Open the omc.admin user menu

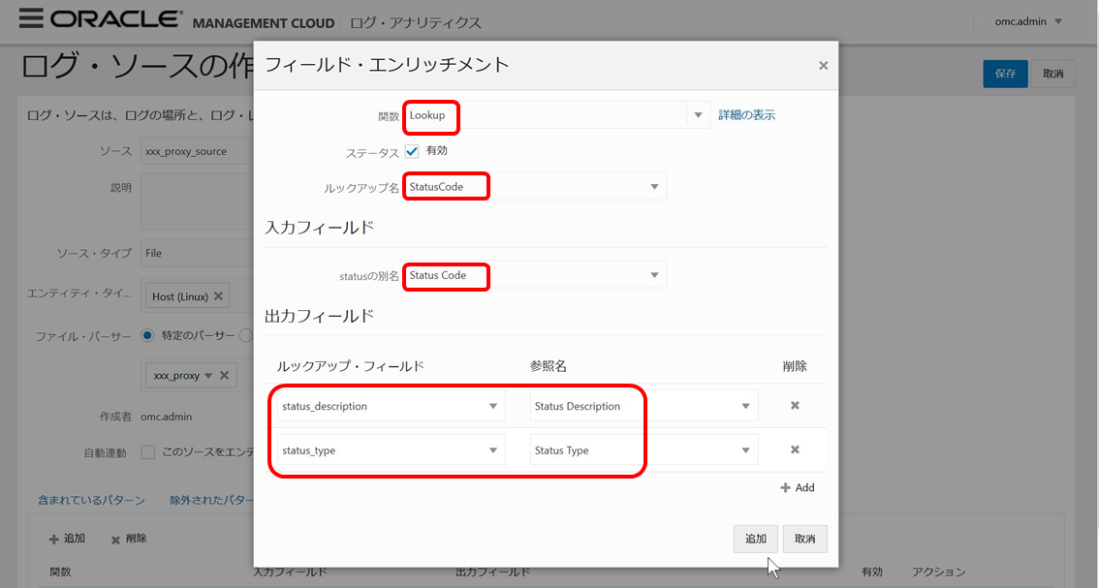[x=1028, y=21]
